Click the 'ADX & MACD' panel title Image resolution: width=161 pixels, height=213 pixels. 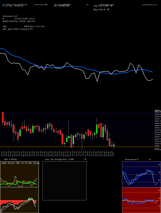pos(10,159)
